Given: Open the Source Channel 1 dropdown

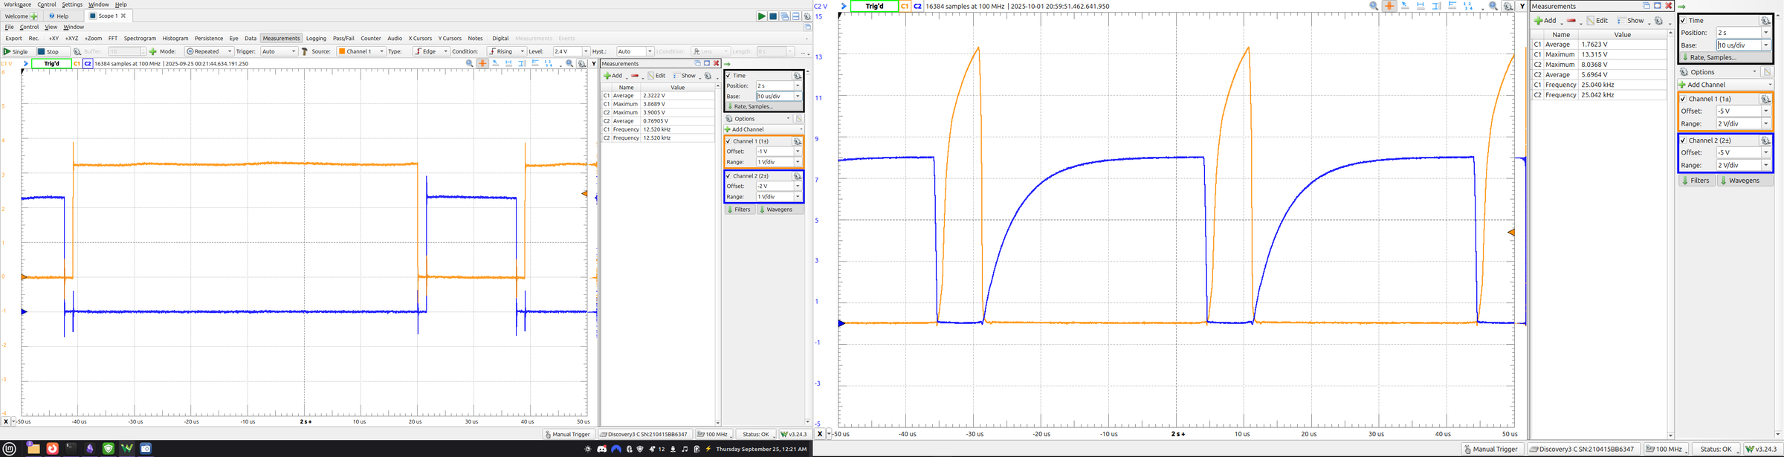Looking at the screenshot, I should click(x=361, y=51).
